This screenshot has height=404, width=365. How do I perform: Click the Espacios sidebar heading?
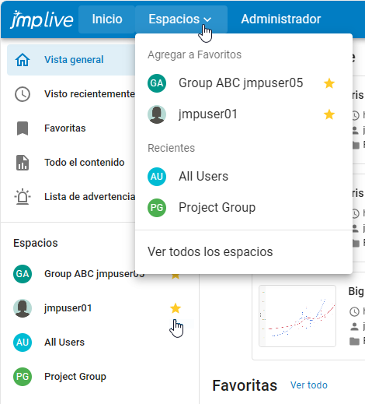click(x=36, y=243)
